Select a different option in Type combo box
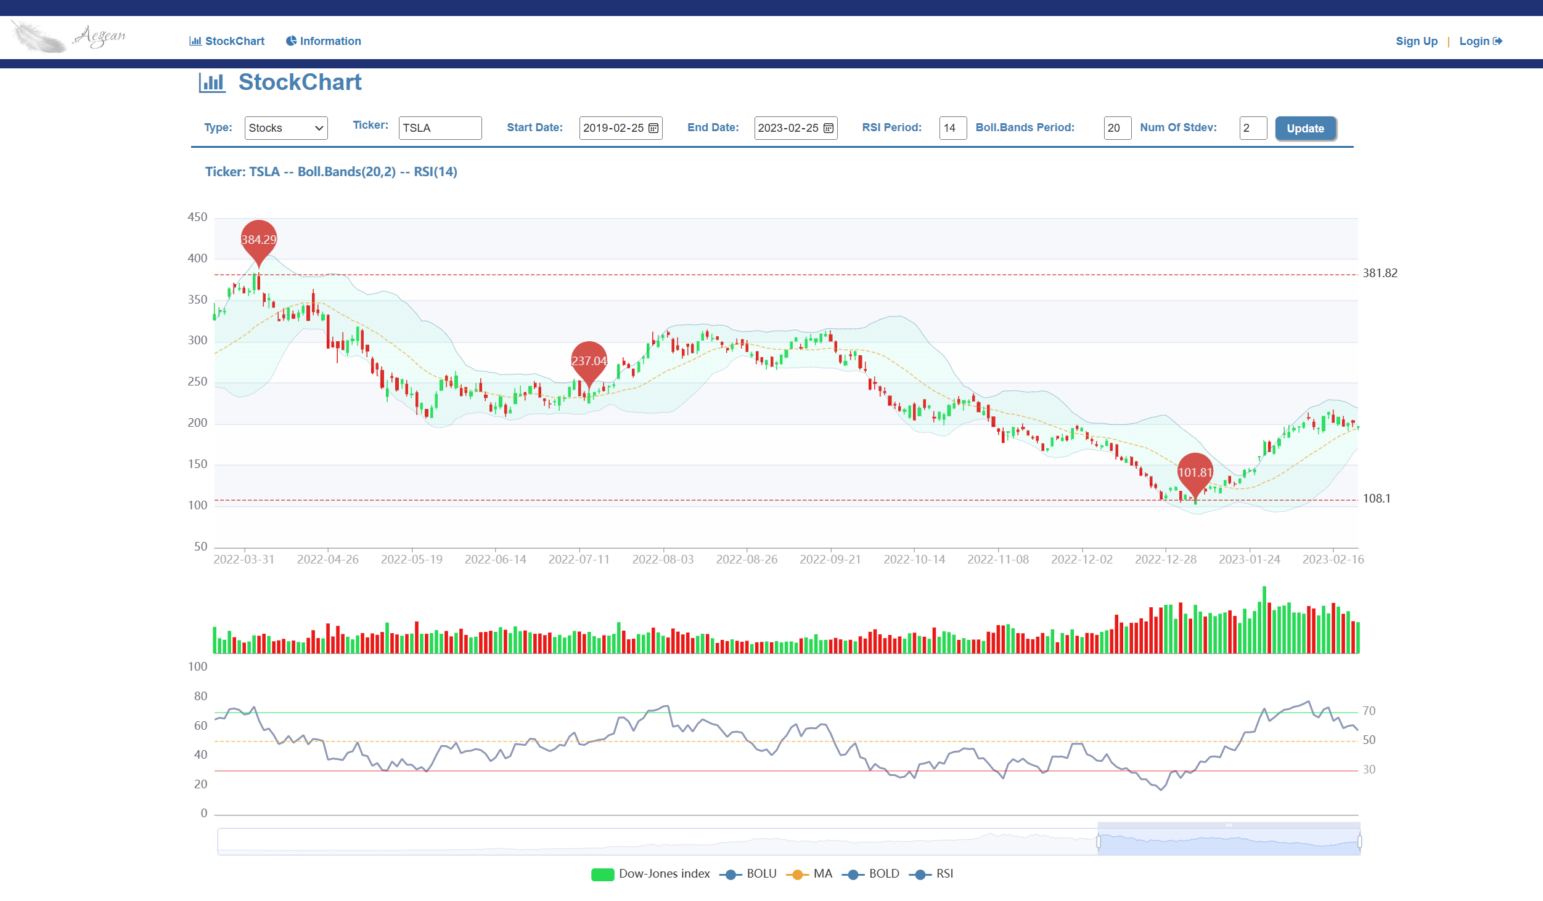The image size is (1543, 901). click(285, 127)
